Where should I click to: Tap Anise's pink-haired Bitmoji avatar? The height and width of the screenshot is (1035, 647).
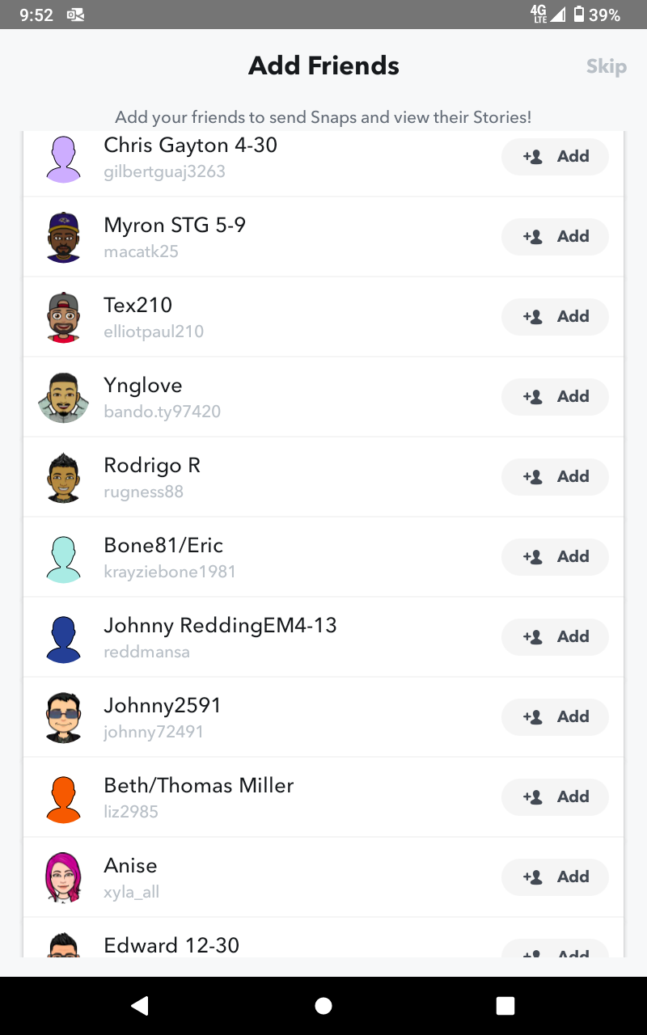[63, 877]
